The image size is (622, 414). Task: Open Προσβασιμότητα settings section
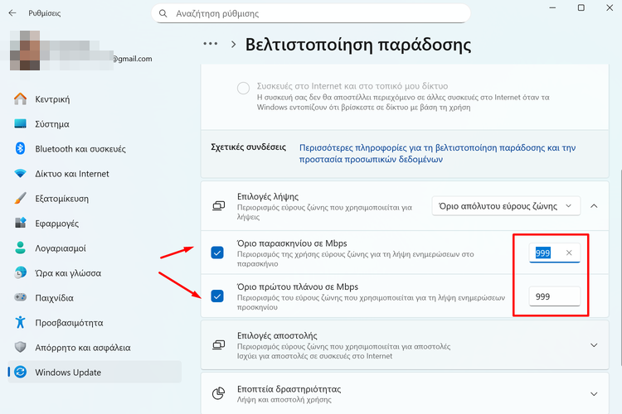[x=69, y=322]
